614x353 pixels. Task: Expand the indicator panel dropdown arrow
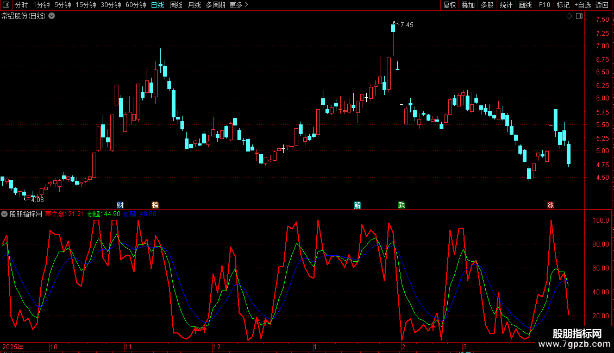click(4, 214)
